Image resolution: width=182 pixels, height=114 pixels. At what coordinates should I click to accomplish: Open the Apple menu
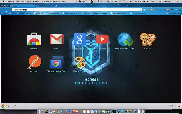3,1
